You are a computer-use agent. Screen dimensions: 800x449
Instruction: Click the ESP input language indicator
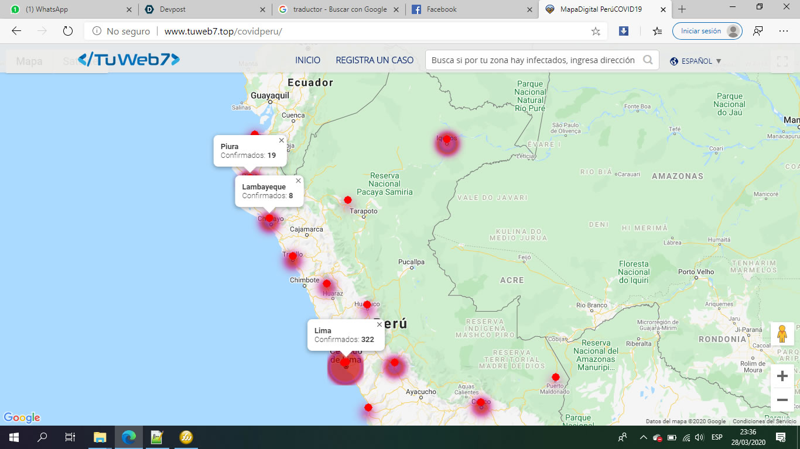pos(717,437)
